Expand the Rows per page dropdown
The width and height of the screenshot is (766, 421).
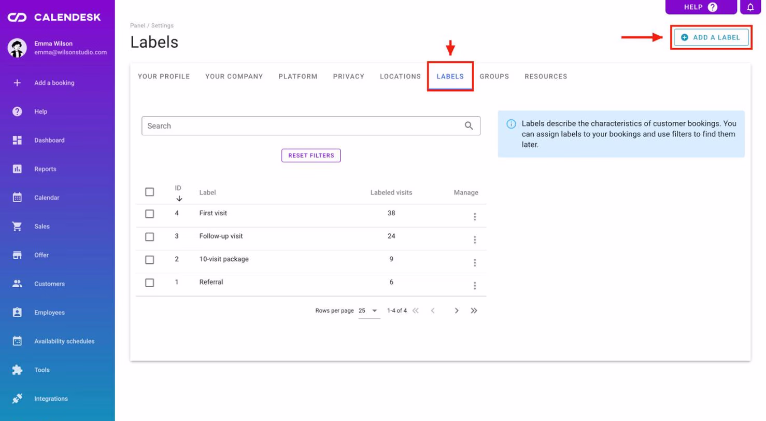369,311
